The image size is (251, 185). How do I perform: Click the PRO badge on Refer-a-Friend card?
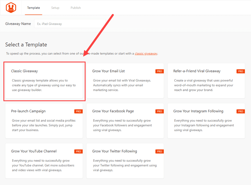pyautogui.click(x=240, y=71)
